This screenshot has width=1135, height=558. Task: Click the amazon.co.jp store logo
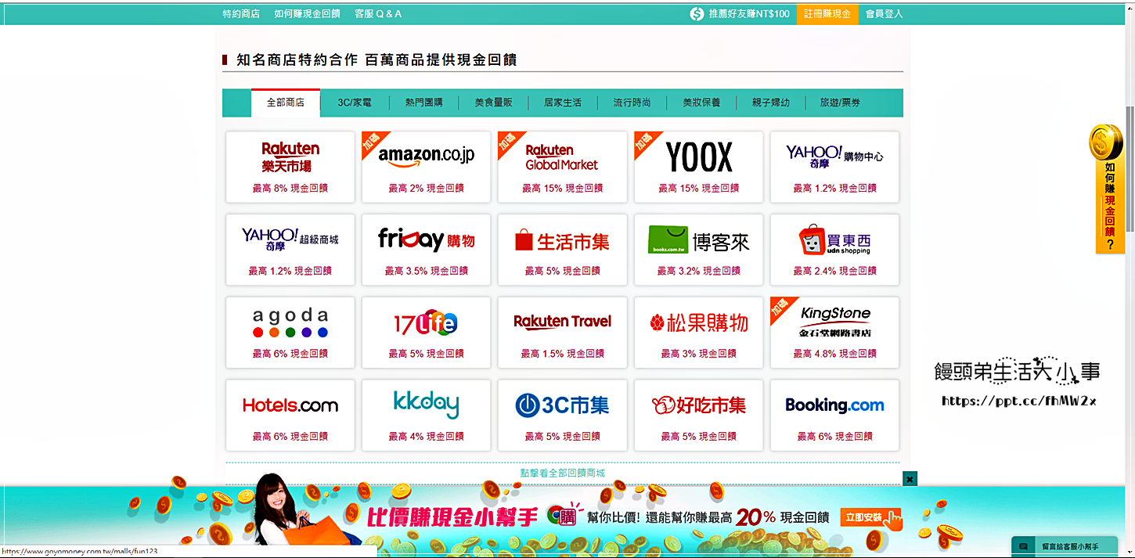(426, 156)
